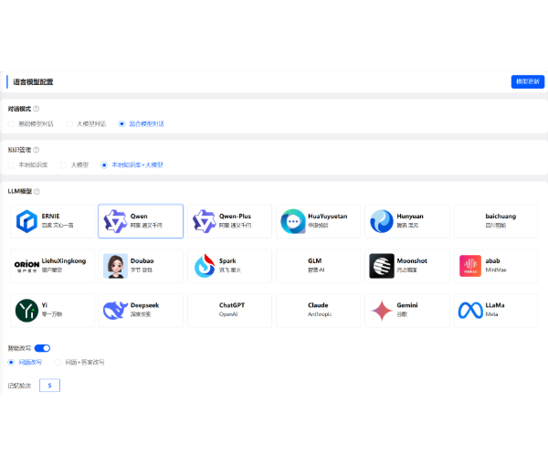Image resolution: width=548 pixels, height=466 pixels.
Task: Click the 模型更新 button
Action: pyautogui.click(x=527, y=81)
